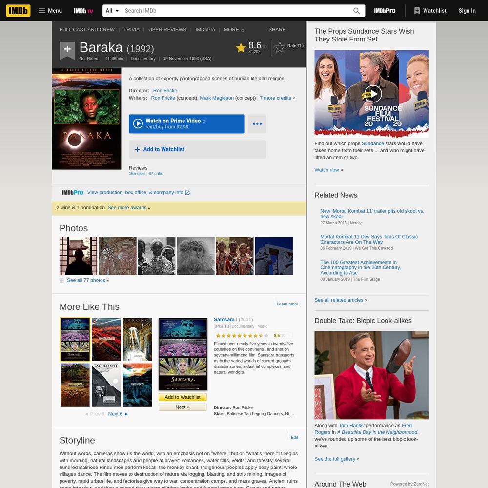Screen dimensions: 488x488
Task: Click the photo grid icon beside See all photos
Action: click(x=61, y=281)
